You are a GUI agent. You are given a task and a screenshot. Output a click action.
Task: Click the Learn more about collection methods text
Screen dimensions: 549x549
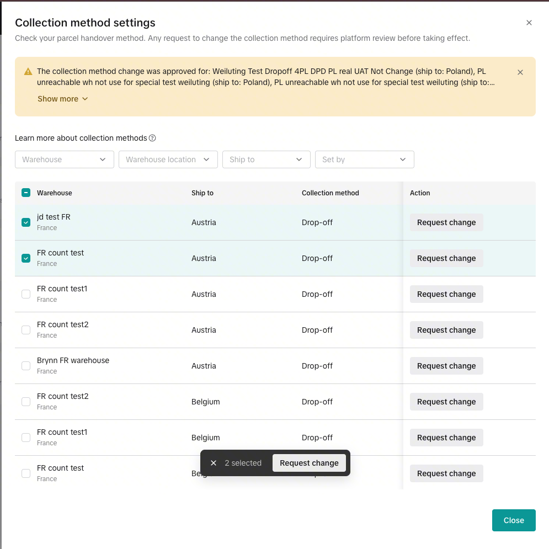(x=81, y=138)
